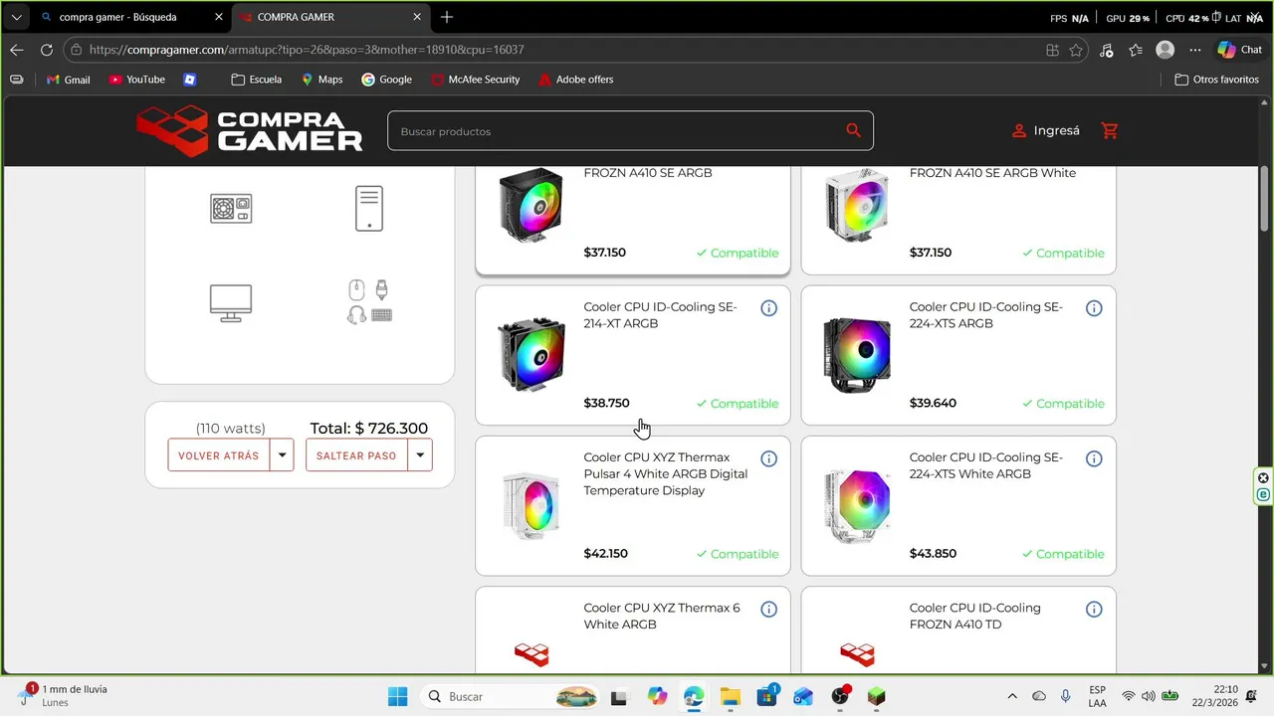Go back with browser back arrow
1274x716 pixels.
tap(17, 50)
